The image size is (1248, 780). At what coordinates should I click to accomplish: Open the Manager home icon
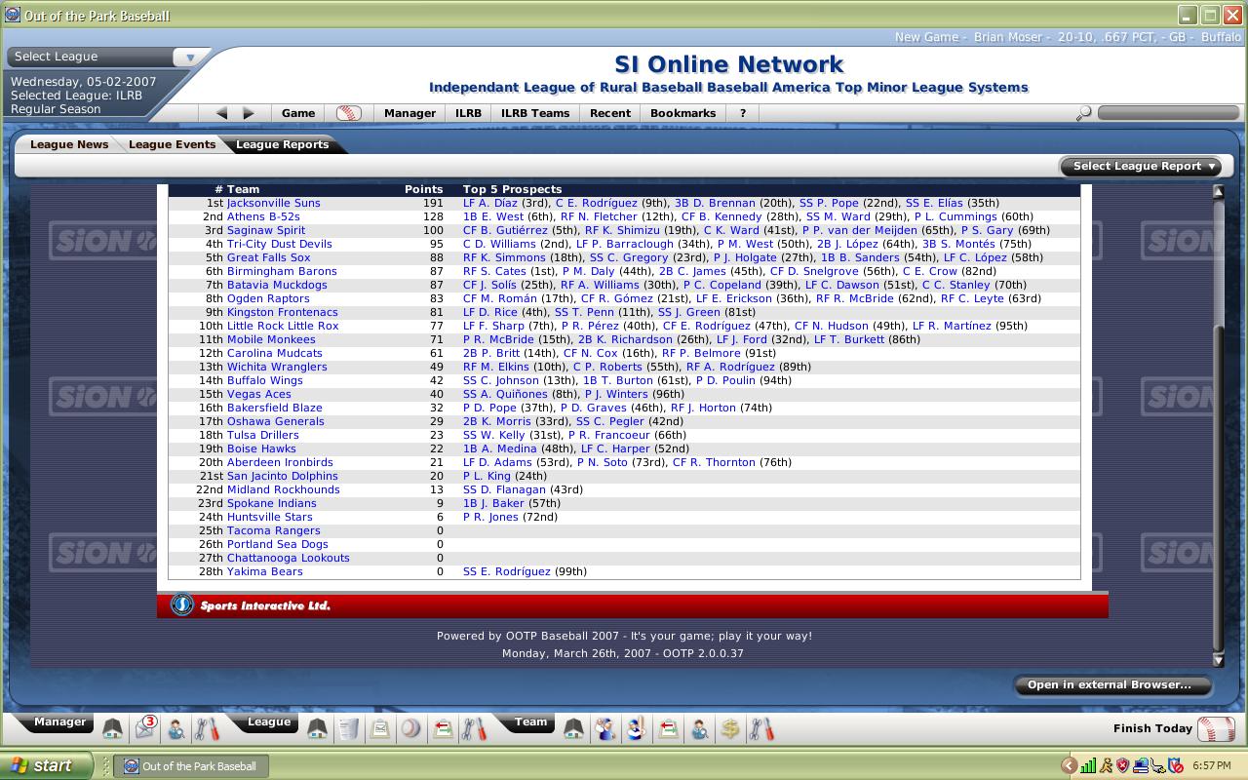(113, 728)
